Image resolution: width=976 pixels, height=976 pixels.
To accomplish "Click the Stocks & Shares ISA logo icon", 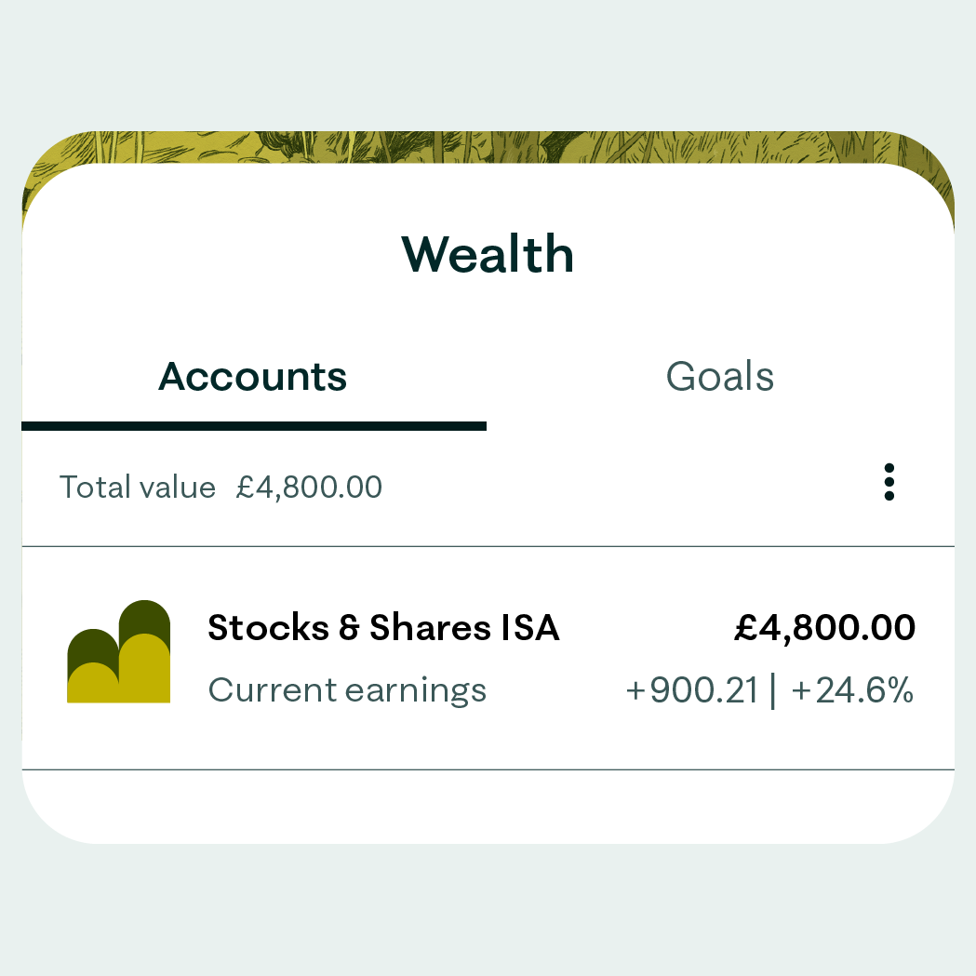I will pyautogui.click(x=119, y=651).
